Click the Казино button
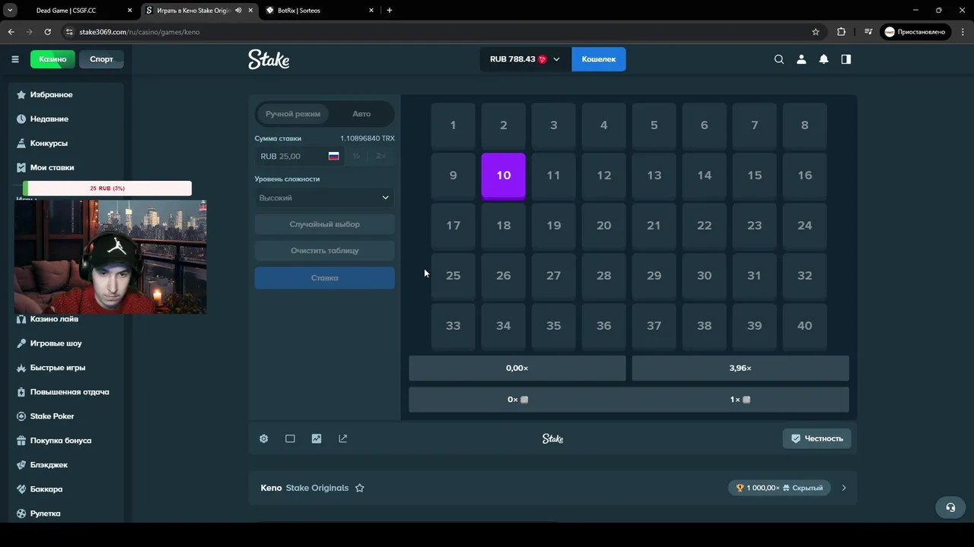 coord(53,59)
